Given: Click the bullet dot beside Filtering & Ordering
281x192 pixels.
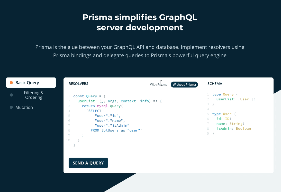Looking at the screenshot, I should point(11,95).
